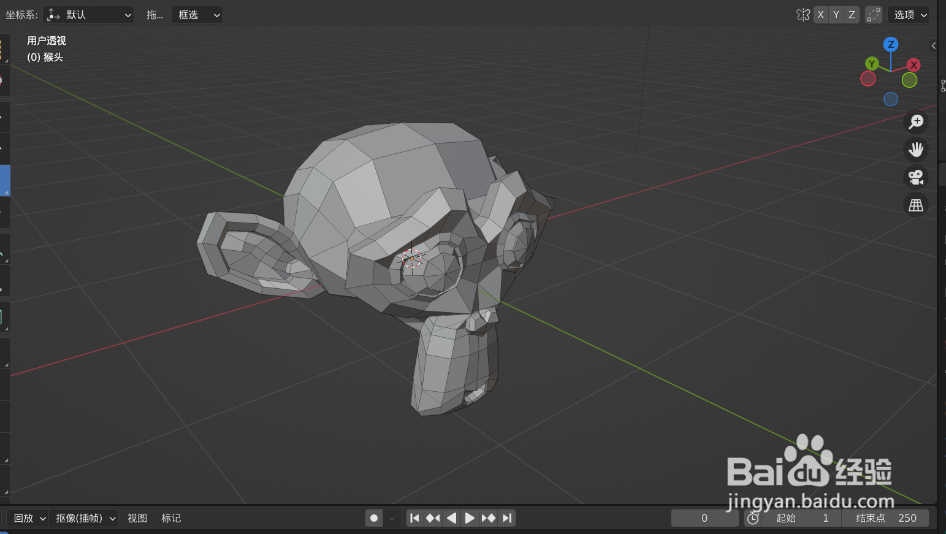
Task: Click the negative Y green gizmo circle
Action: click(909, 80)
